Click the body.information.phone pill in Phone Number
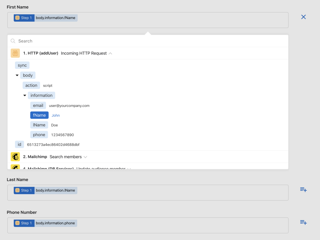 (x=45, y=223)
